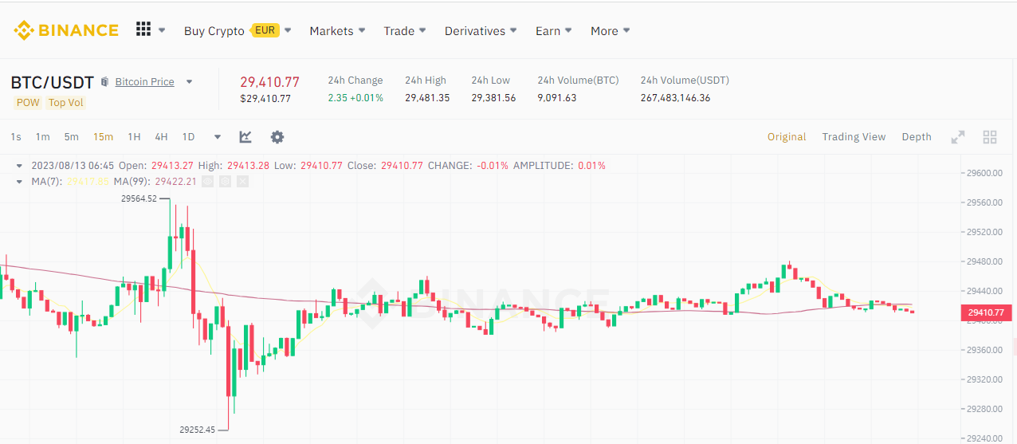Open the Buy Crypto dropdown arrow
Image resolution: width=1017 pixels, height=444 pixels.
pos(288,30)
